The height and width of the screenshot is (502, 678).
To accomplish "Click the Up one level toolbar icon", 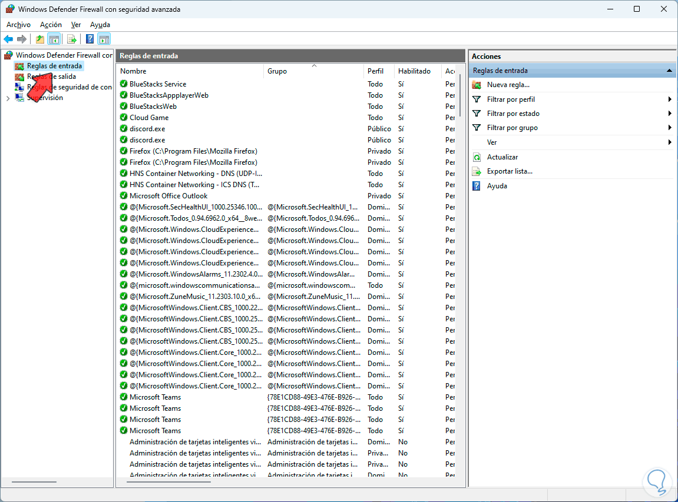I will tap(40, 39).
